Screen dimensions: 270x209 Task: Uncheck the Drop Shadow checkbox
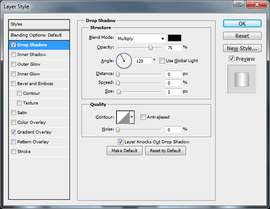tap(13, 45)
